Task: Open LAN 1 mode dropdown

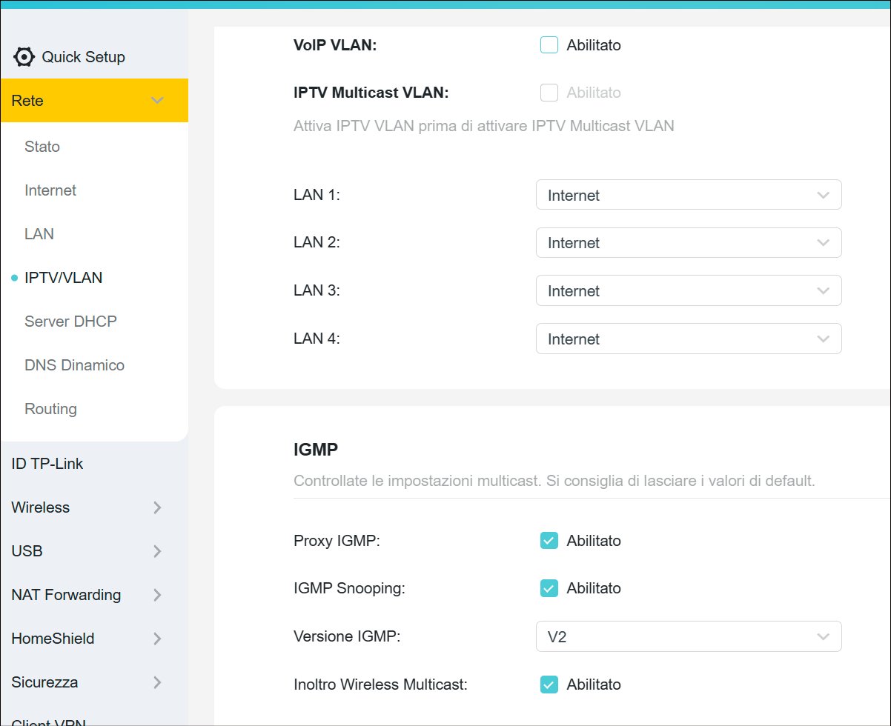Action: pos(689,196)
